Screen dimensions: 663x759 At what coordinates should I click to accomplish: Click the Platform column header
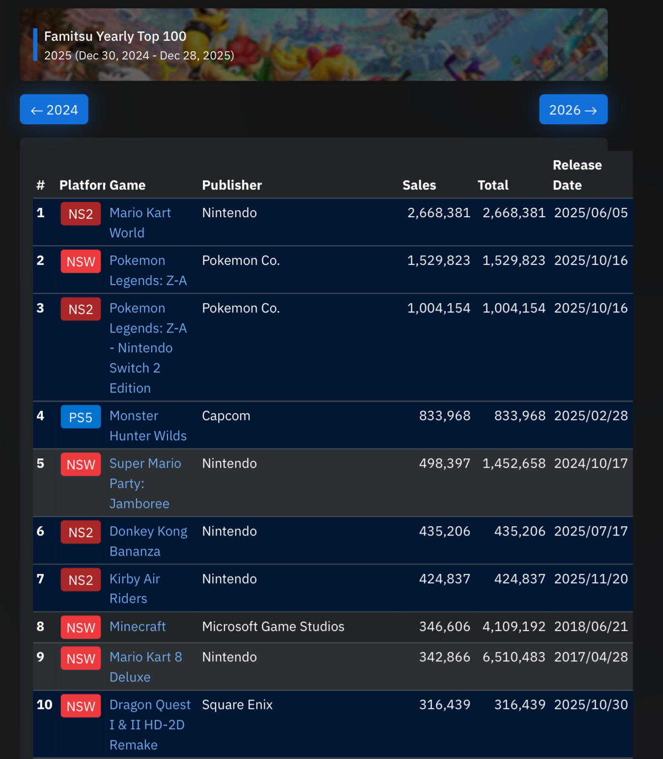[82, 185]
